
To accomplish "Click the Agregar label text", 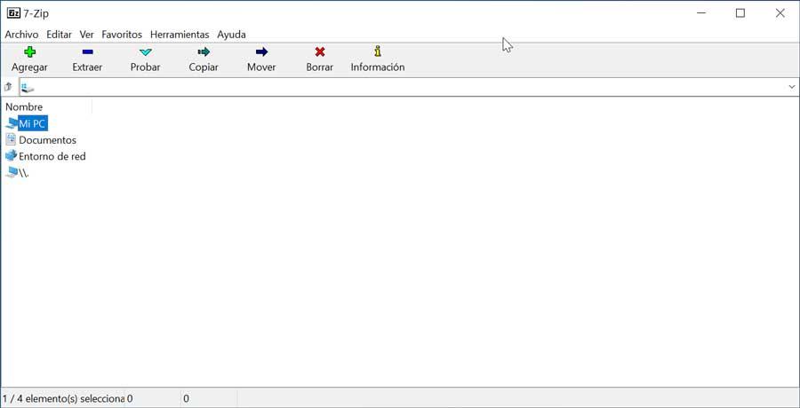I will (29, 67).
